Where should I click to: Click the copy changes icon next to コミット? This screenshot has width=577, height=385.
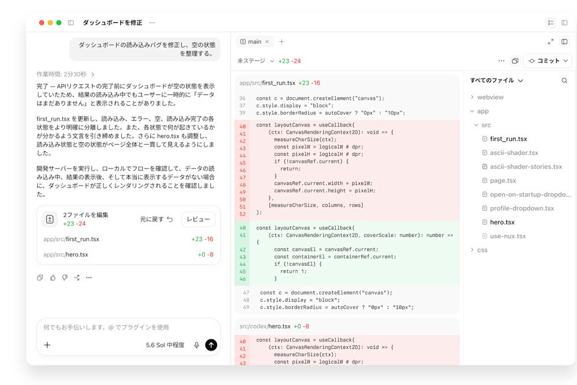pos(515,61)
